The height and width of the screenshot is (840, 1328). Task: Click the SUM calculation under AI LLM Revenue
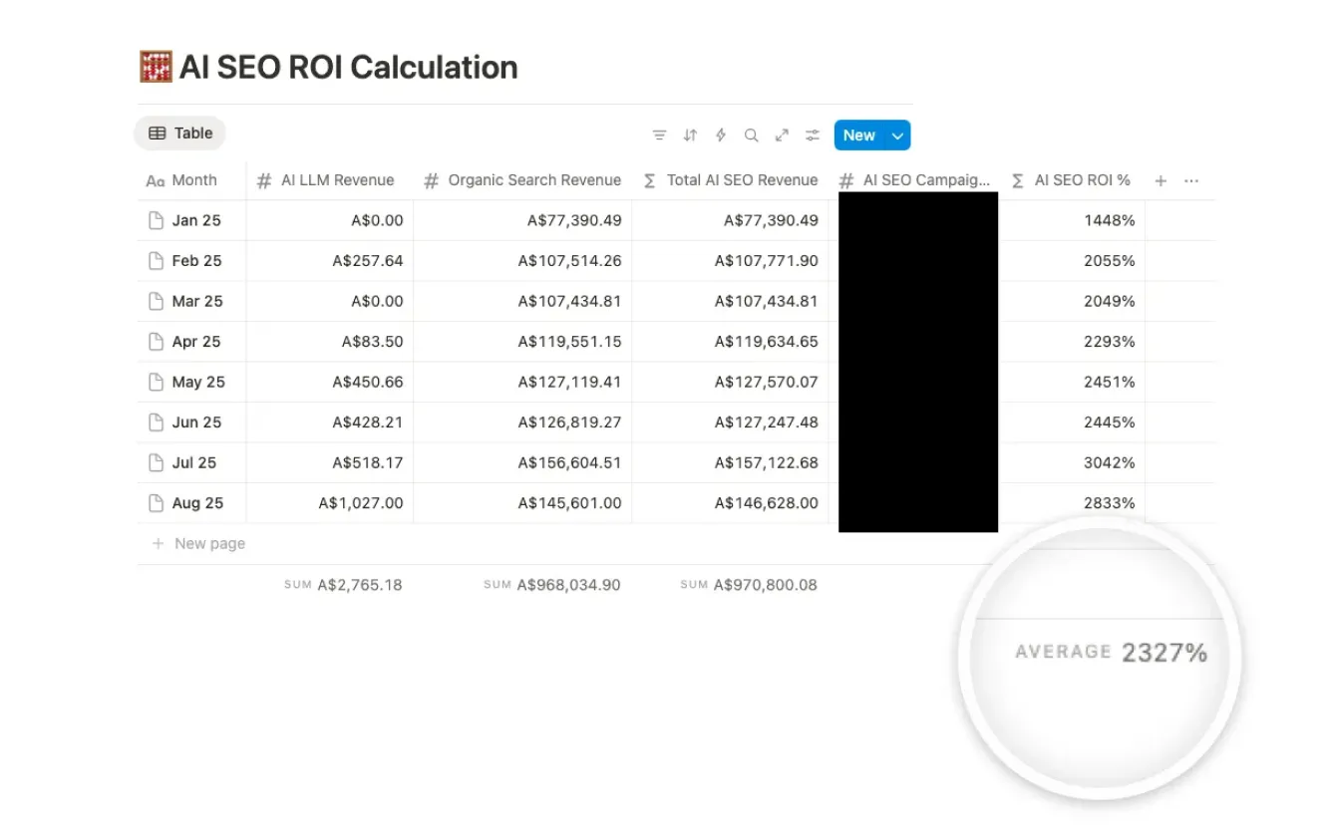click(344, 585)
